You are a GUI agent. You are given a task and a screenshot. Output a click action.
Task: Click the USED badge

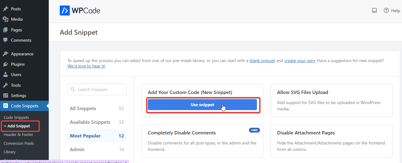[x=254, y=130]
